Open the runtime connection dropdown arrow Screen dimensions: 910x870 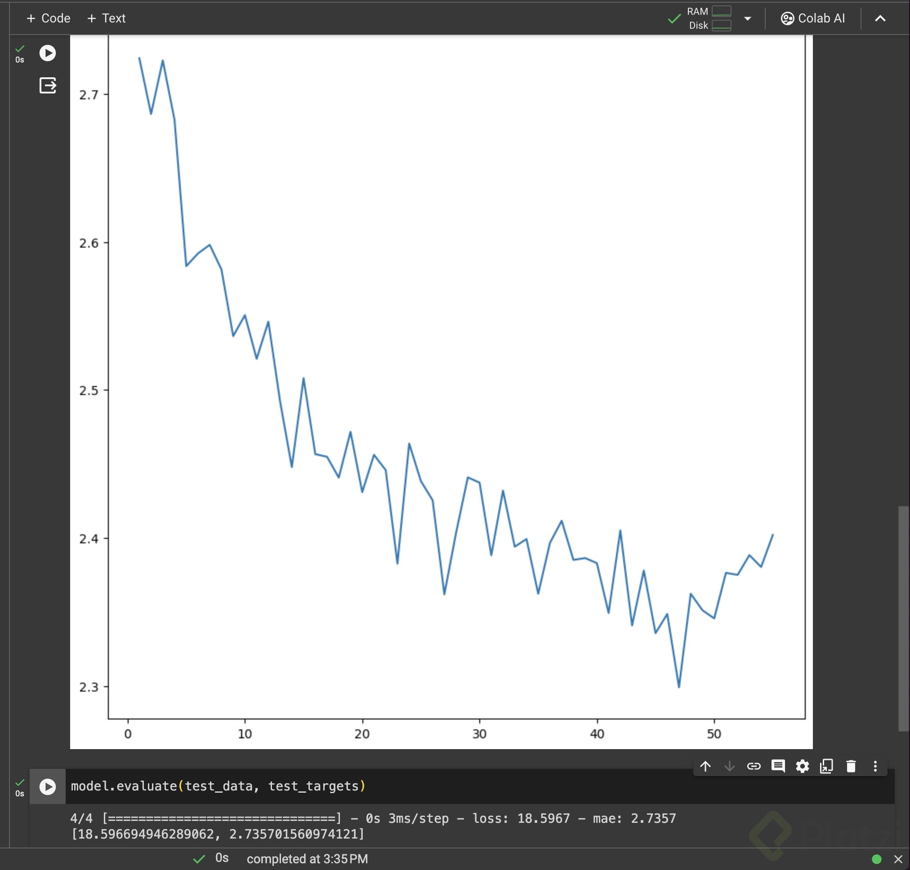point(748,18)
